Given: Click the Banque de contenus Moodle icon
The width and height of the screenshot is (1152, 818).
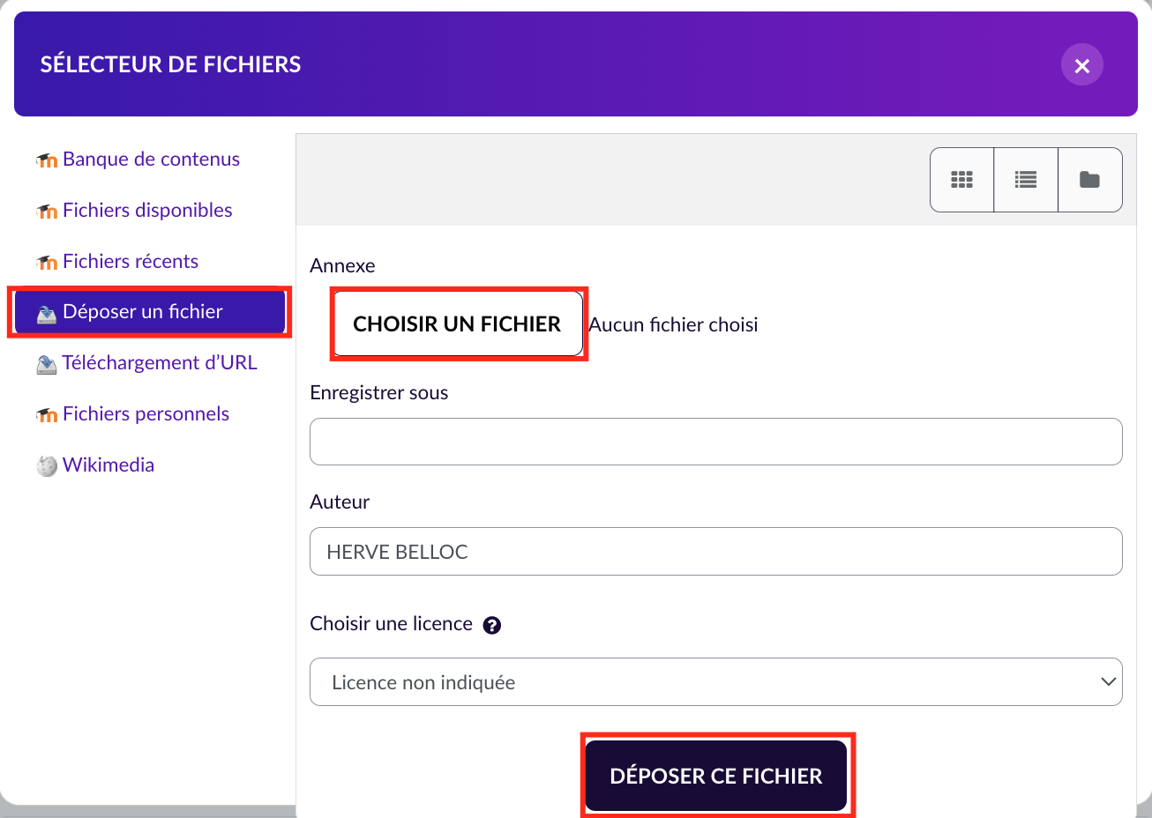Looking at the screenshot, I should click(x=47, y=160).
